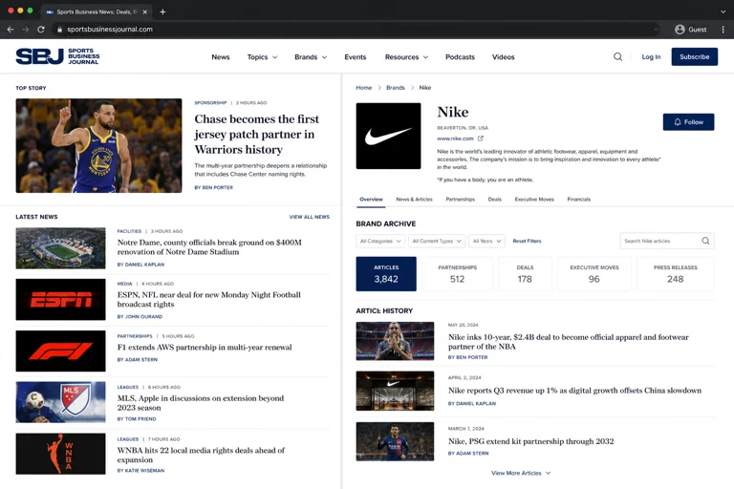Open the browser three-dot menu
This screenshot has width=734, height=489.
(723, 30)
